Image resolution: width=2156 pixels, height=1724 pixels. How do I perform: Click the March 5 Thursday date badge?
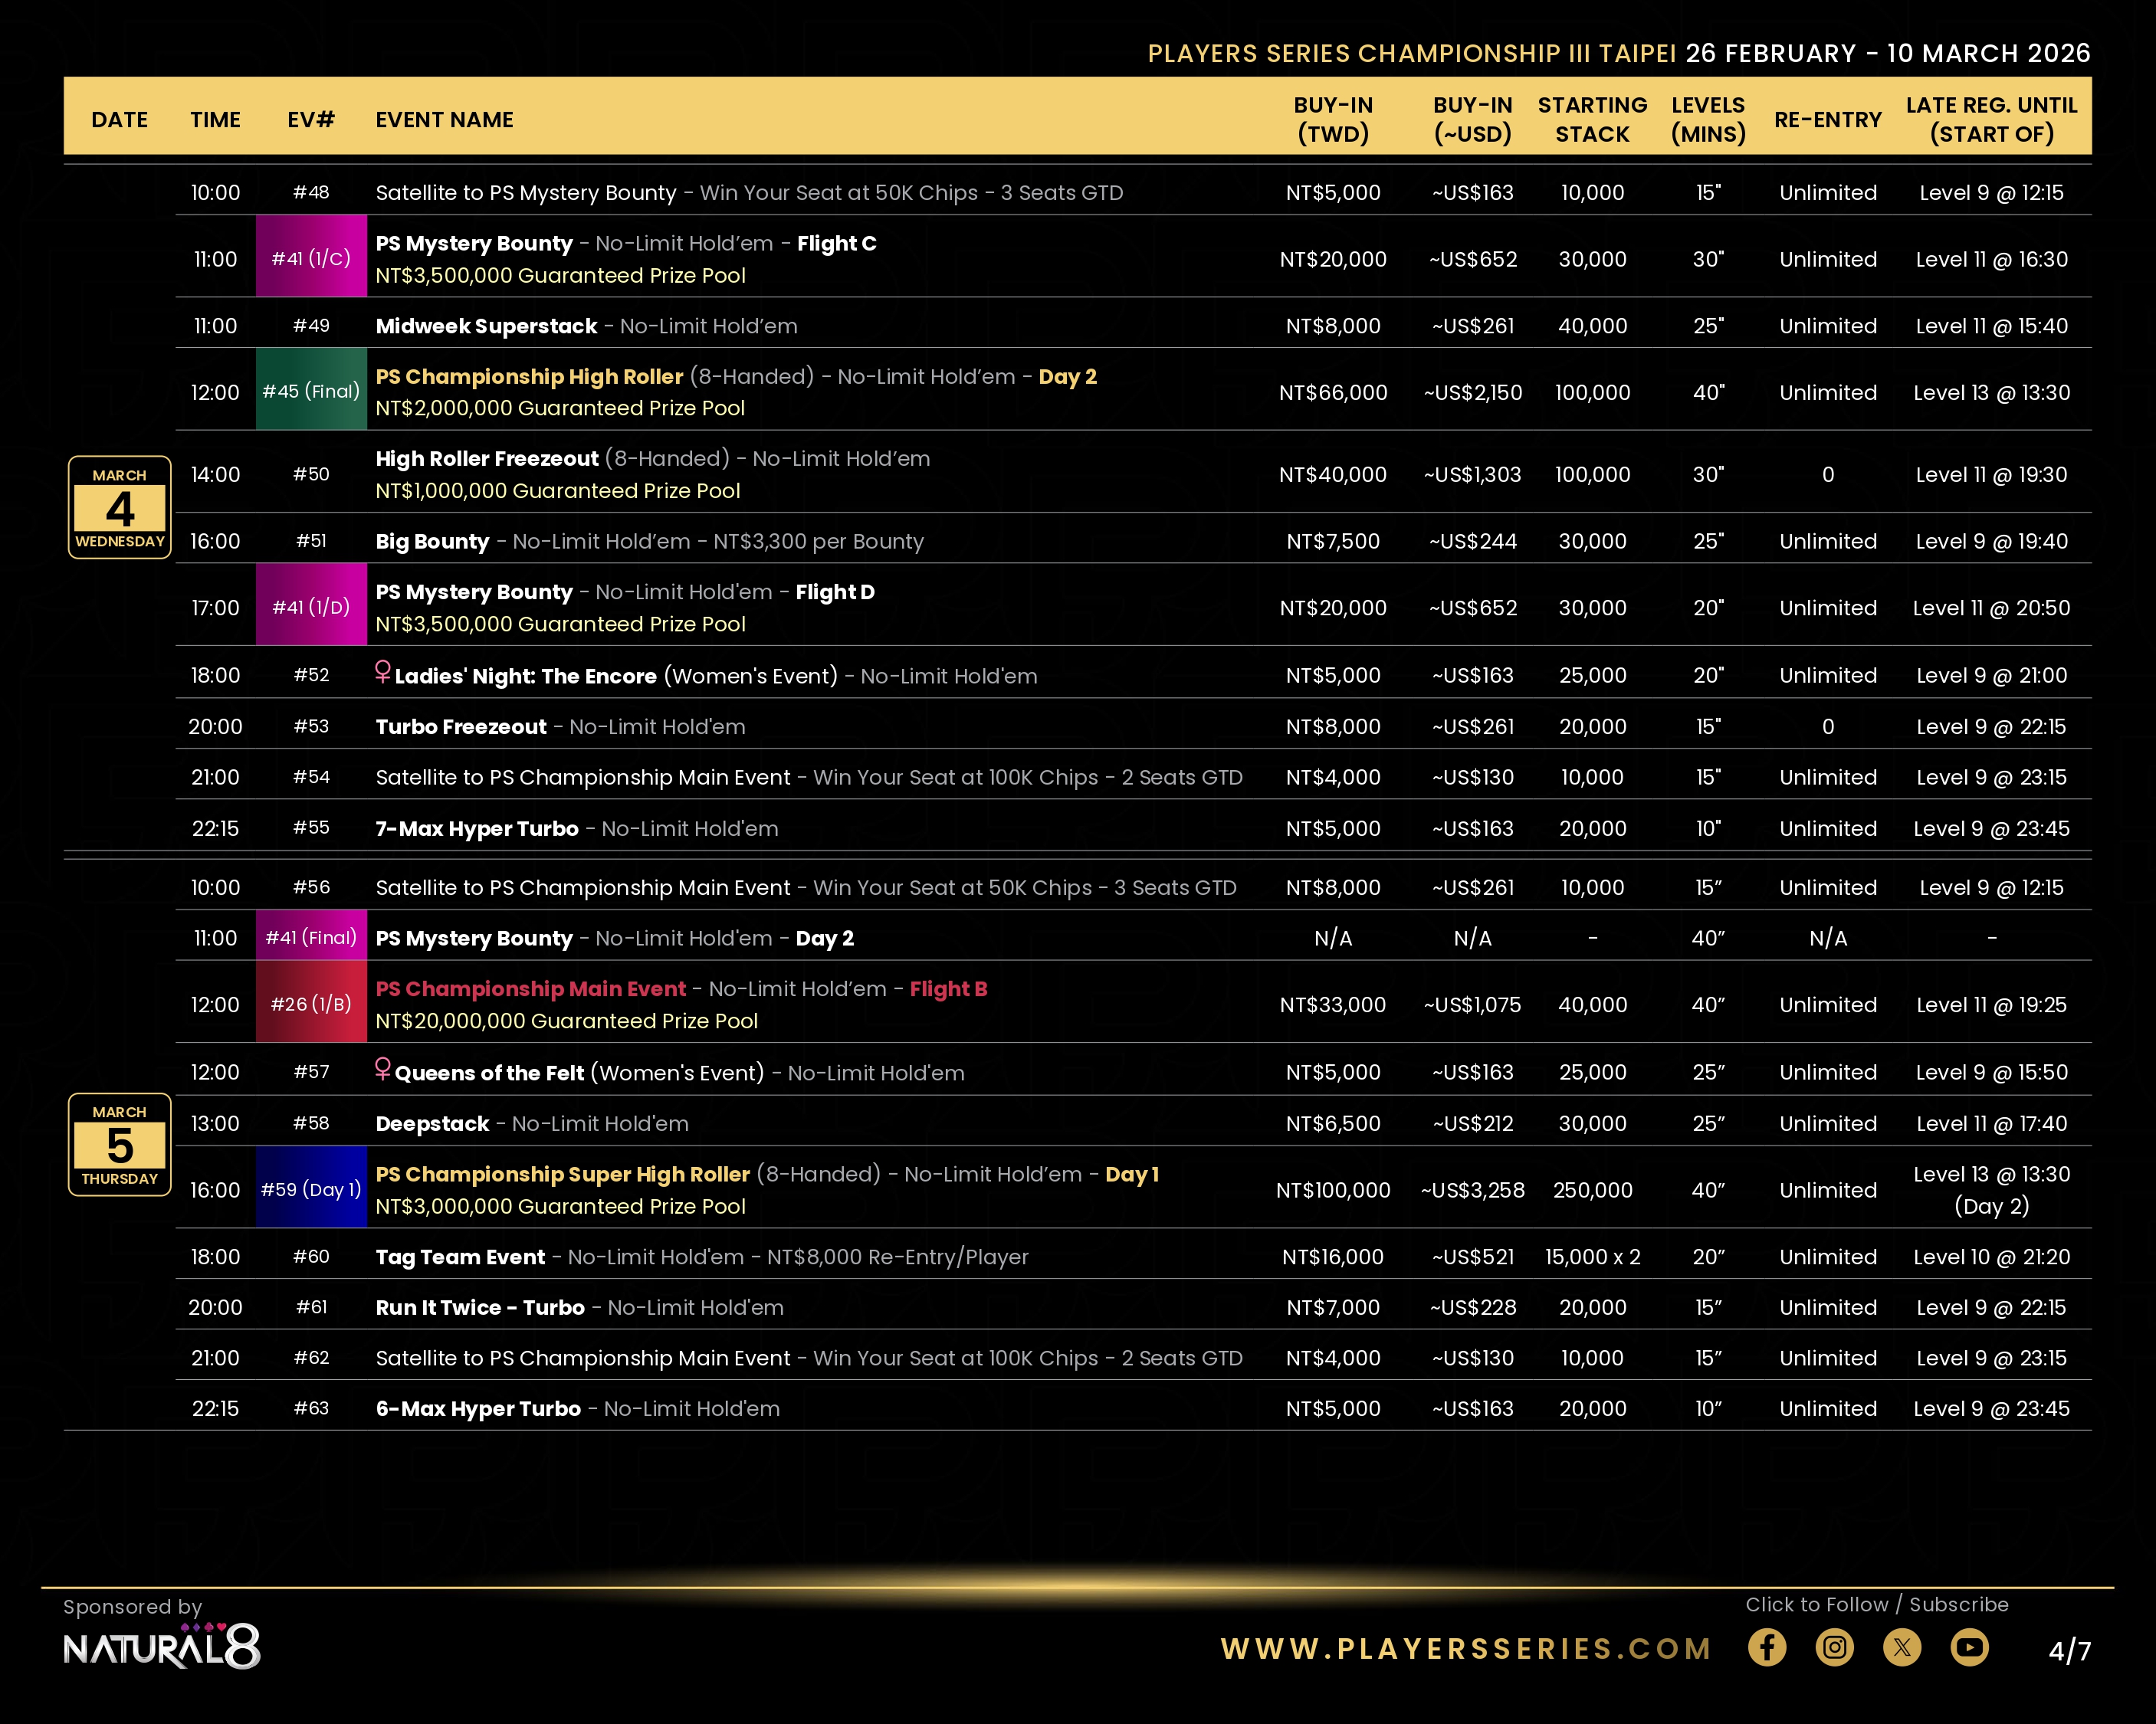[x=119, y=1144]
